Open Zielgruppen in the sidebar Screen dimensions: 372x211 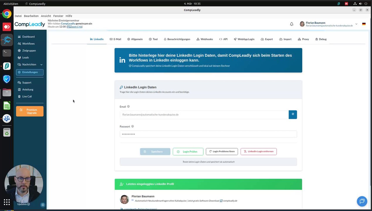(x=30, y=51)
